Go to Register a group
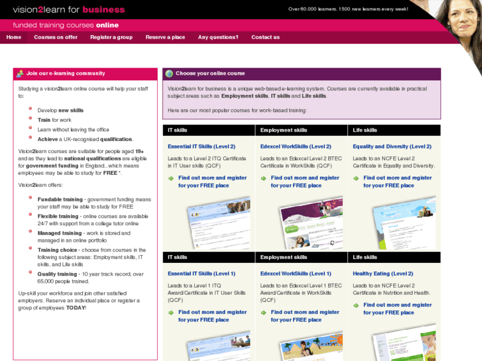Image resolution: width=482 pixels, height=361 pixels. click(111, 37)
